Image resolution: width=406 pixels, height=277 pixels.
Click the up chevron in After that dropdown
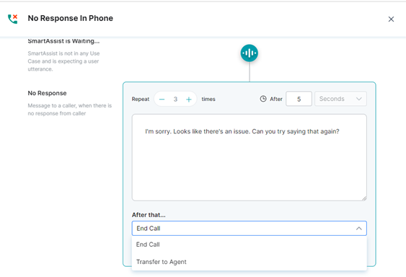pos(358,228)
